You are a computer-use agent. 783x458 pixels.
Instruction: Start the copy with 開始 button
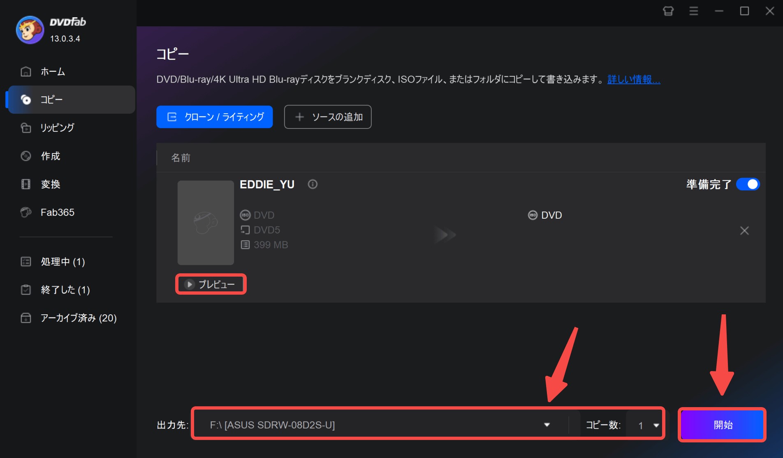click(x=723, y=425)
